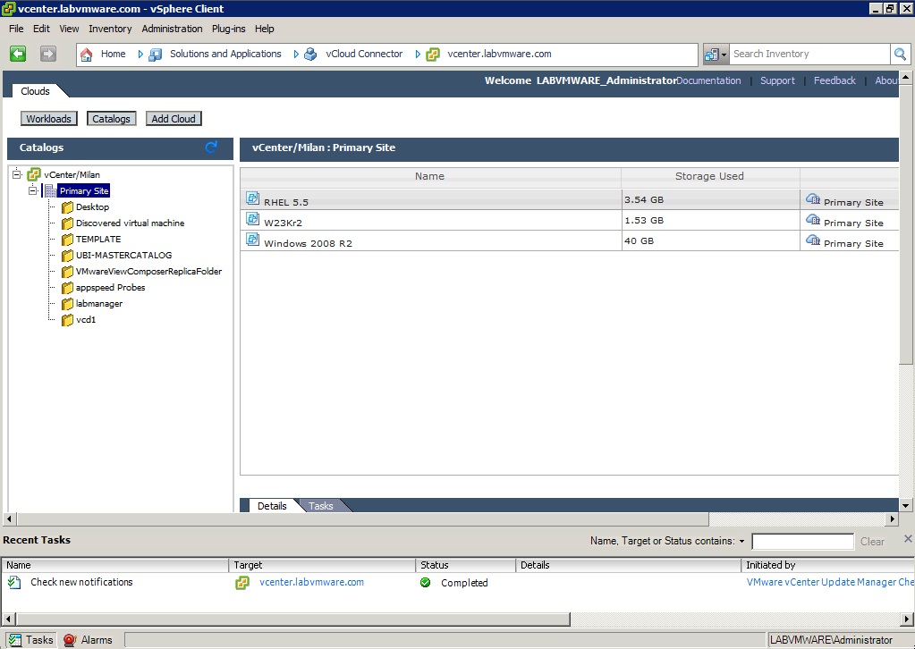This screenshot has width=915, height=649.
Task: Open the Solutions and Applications breadcrumb arrow
Action: (x=296, y=55)
